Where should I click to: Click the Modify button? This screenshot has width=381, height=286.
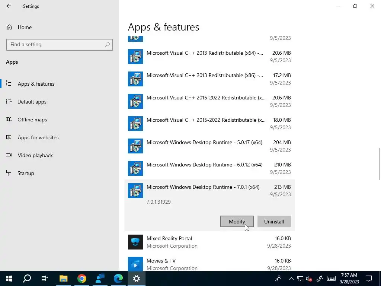pyautogui.click(x=237, y=222)
